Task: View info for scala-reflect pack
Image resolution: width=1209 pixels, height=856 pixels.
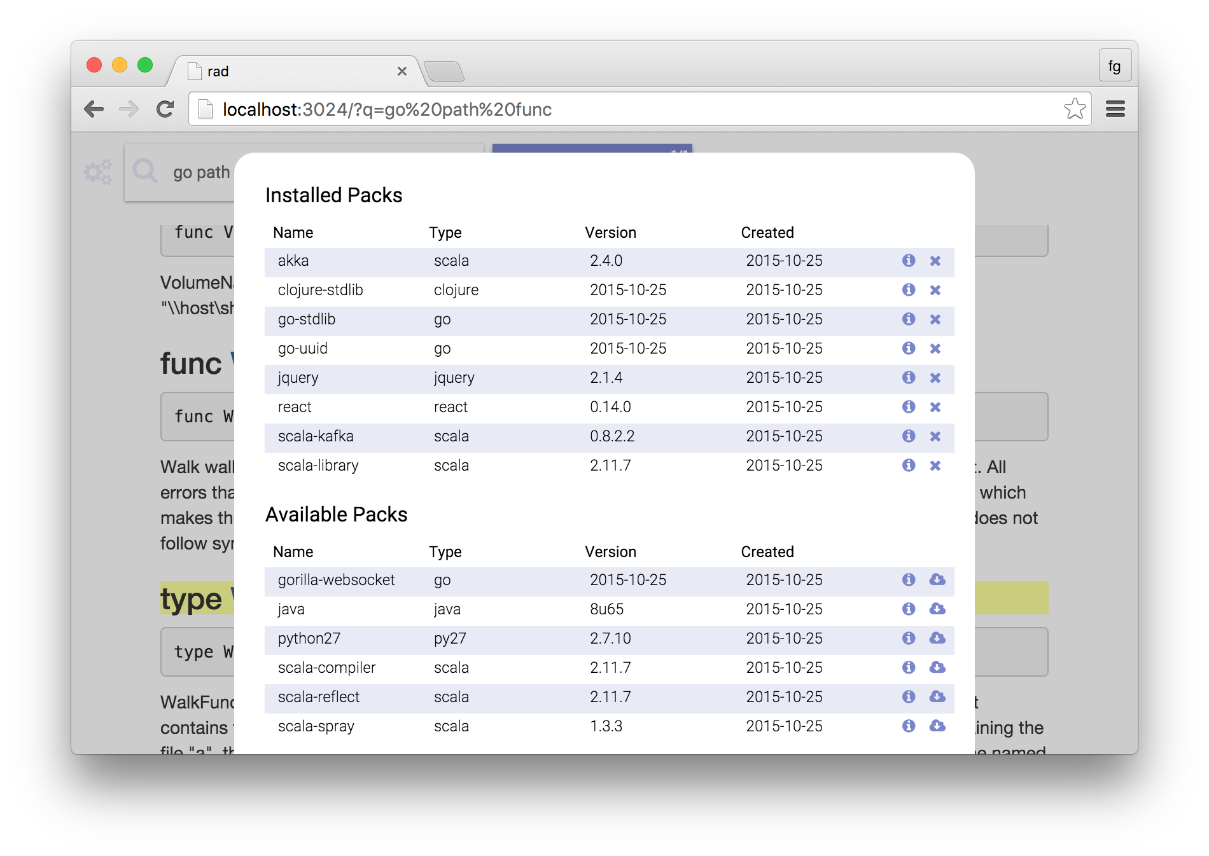Action: pyautogui.click(x=908, y=697)
